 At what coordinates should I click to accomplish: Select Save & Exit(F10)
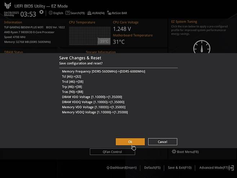click(x=180, y=168)
